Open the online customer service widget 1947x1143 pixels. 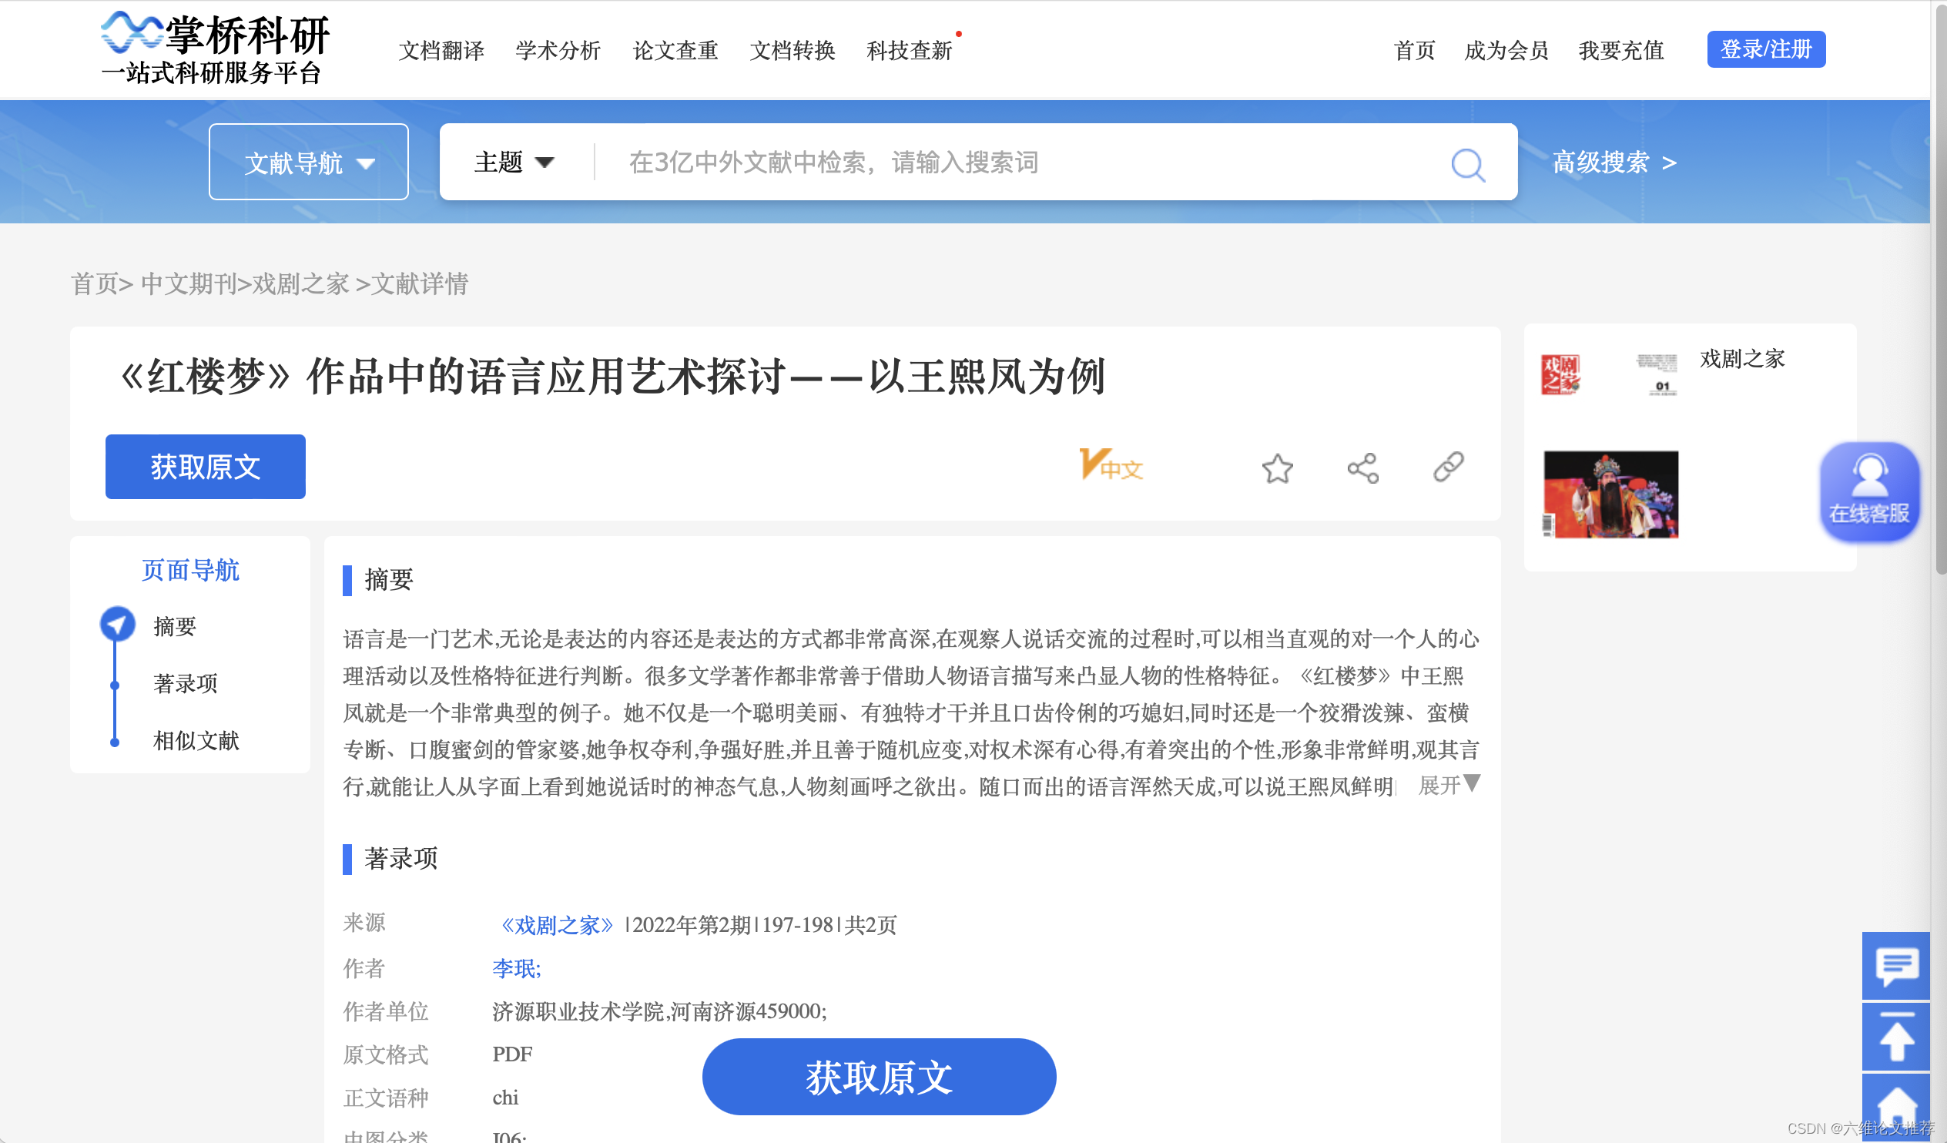pos(1868,491)
